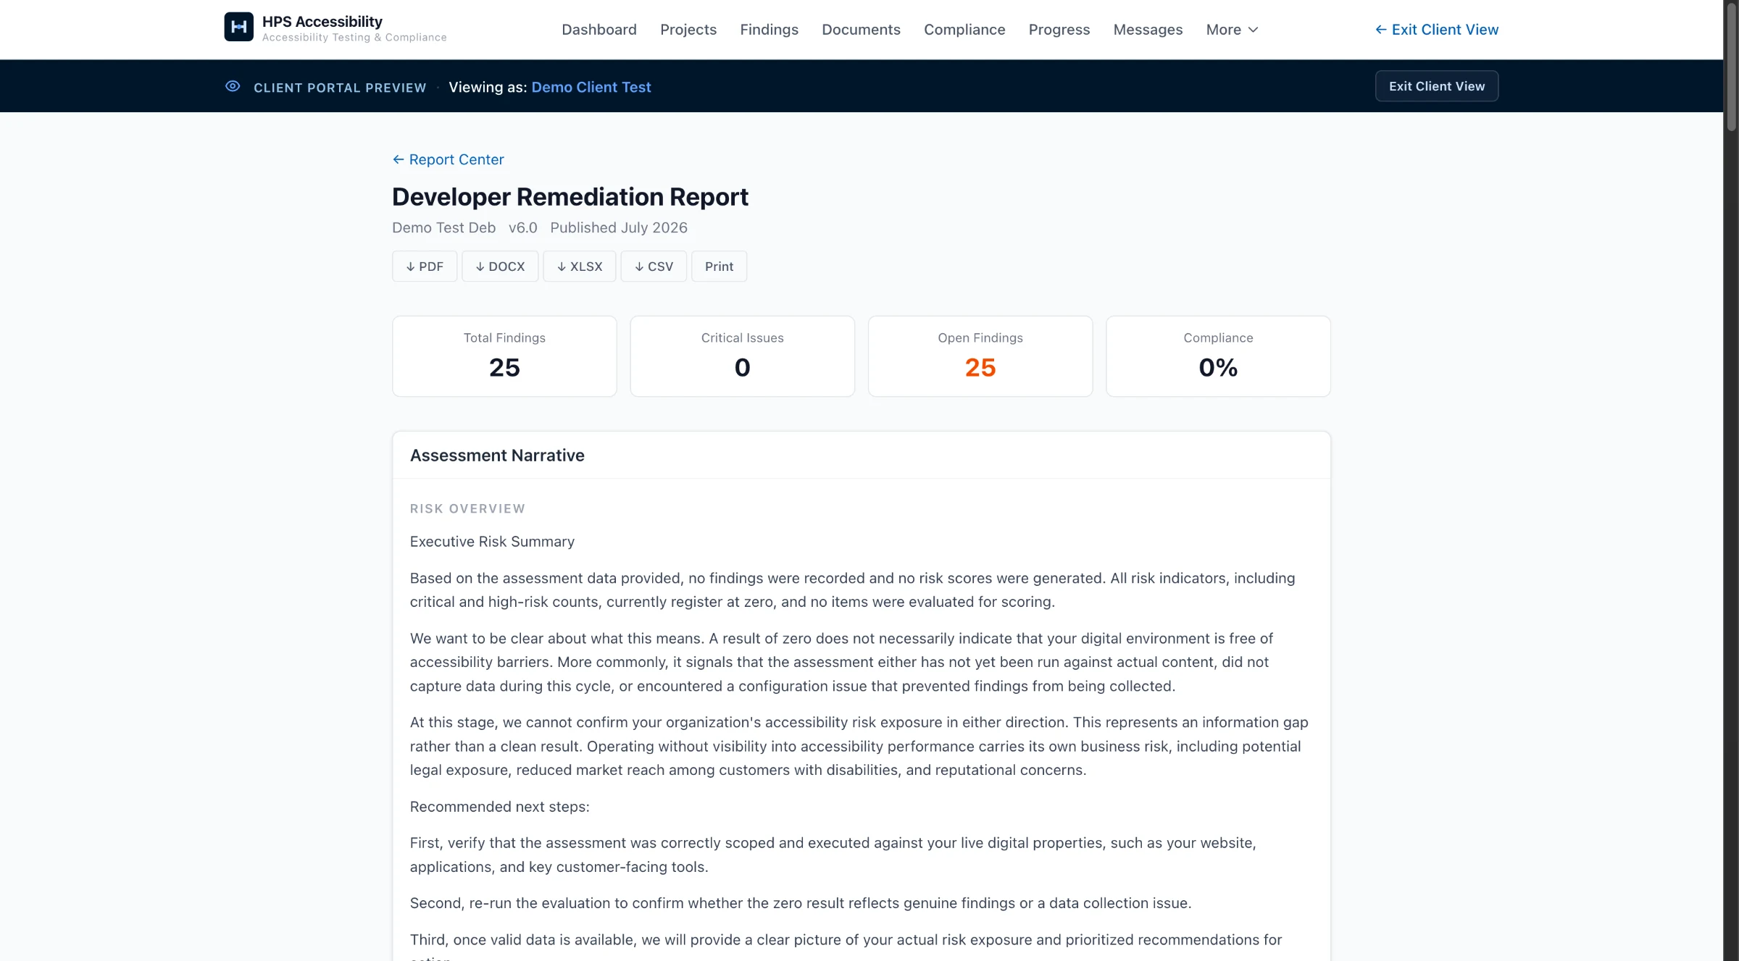Click the Compliance 0% card
The image size is (1739, 961).
click(1218, 356)
